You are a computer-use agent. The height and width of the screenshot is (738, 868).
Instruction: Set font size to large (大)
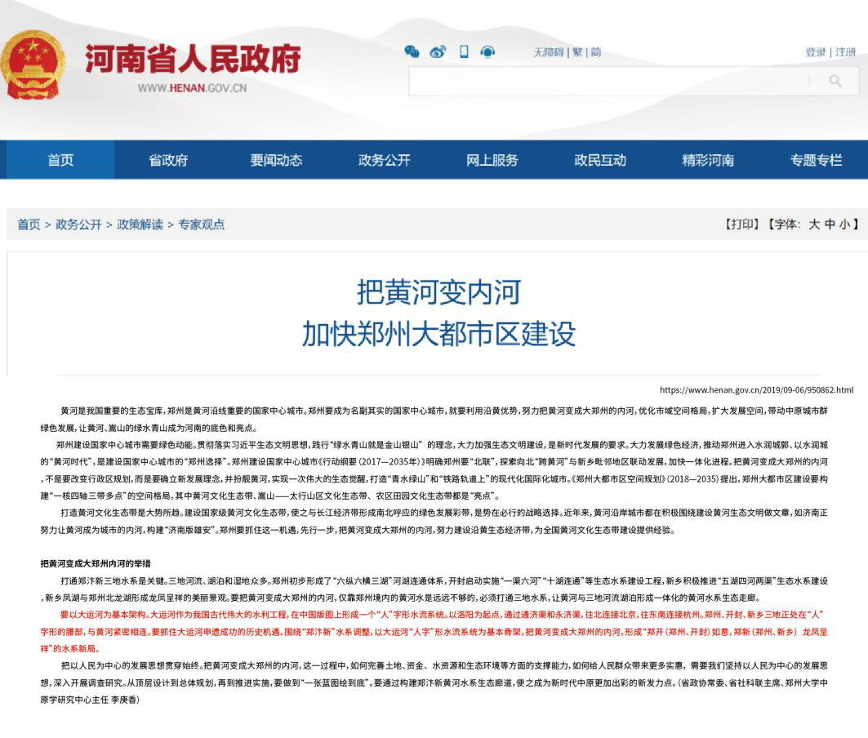click(x=814, y=225)
